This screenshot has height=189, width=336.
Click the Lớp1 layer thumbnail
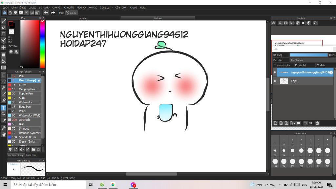pyautogui.click(x=284, y=81)
